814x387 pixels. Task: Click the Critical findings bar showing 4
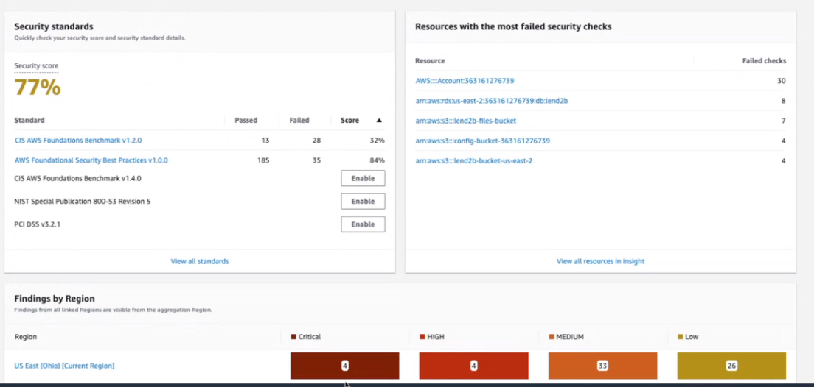tap(344, 366)
